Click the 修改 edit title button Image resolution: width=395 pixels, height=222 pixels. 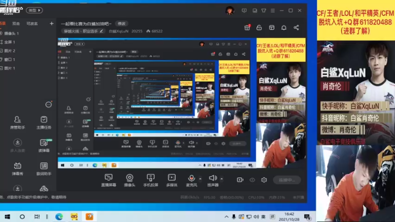121,24
